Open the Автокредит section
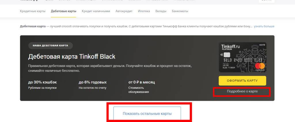The image size is (295, 122). coord(124,11)
